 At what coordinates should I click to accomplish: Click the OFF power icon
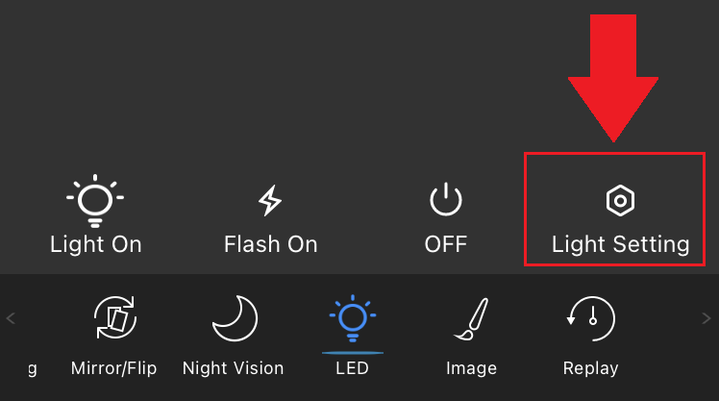[445, 200]
